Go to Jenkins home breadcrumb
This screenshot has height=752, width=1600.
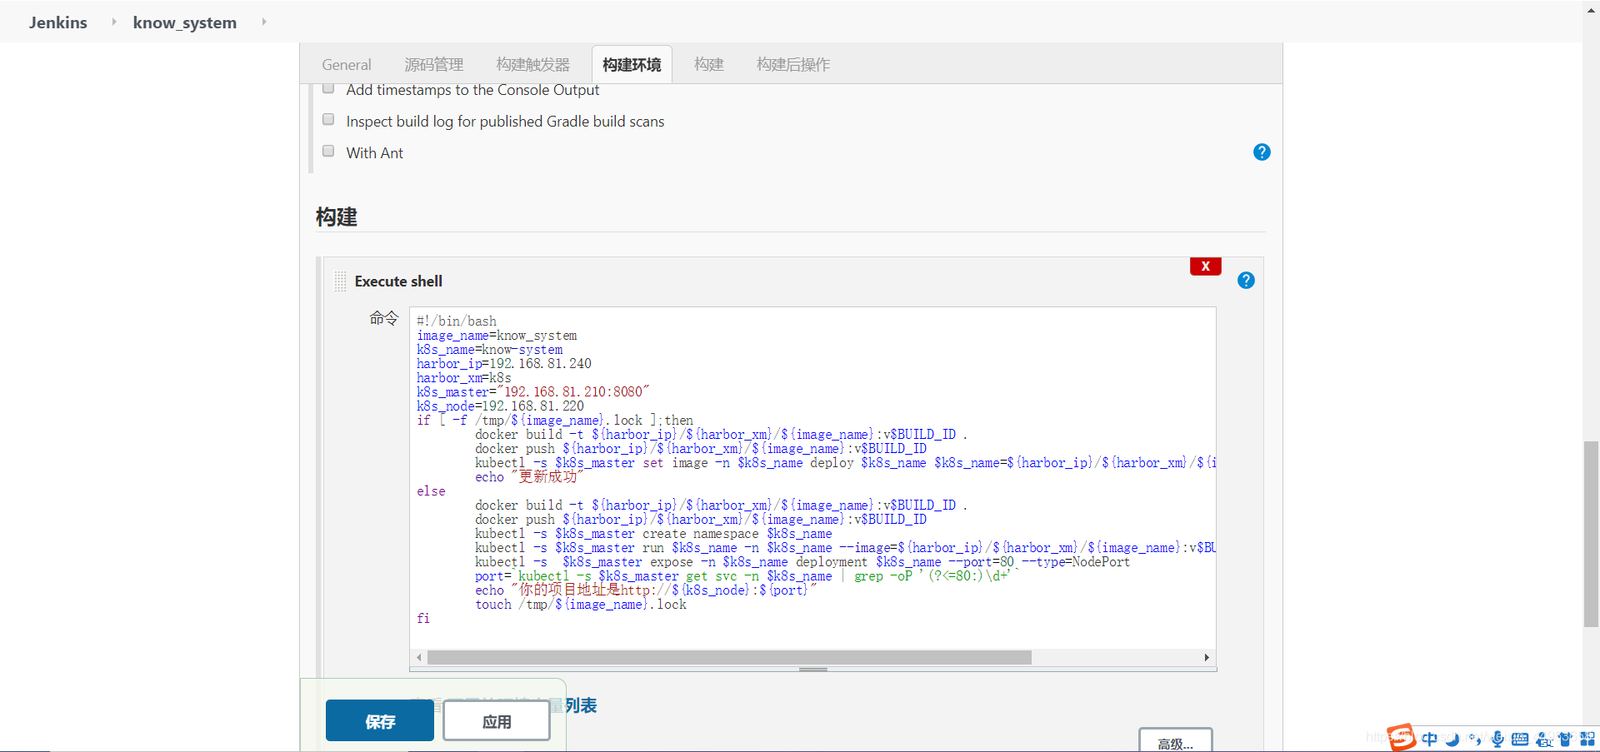[58, 22]
